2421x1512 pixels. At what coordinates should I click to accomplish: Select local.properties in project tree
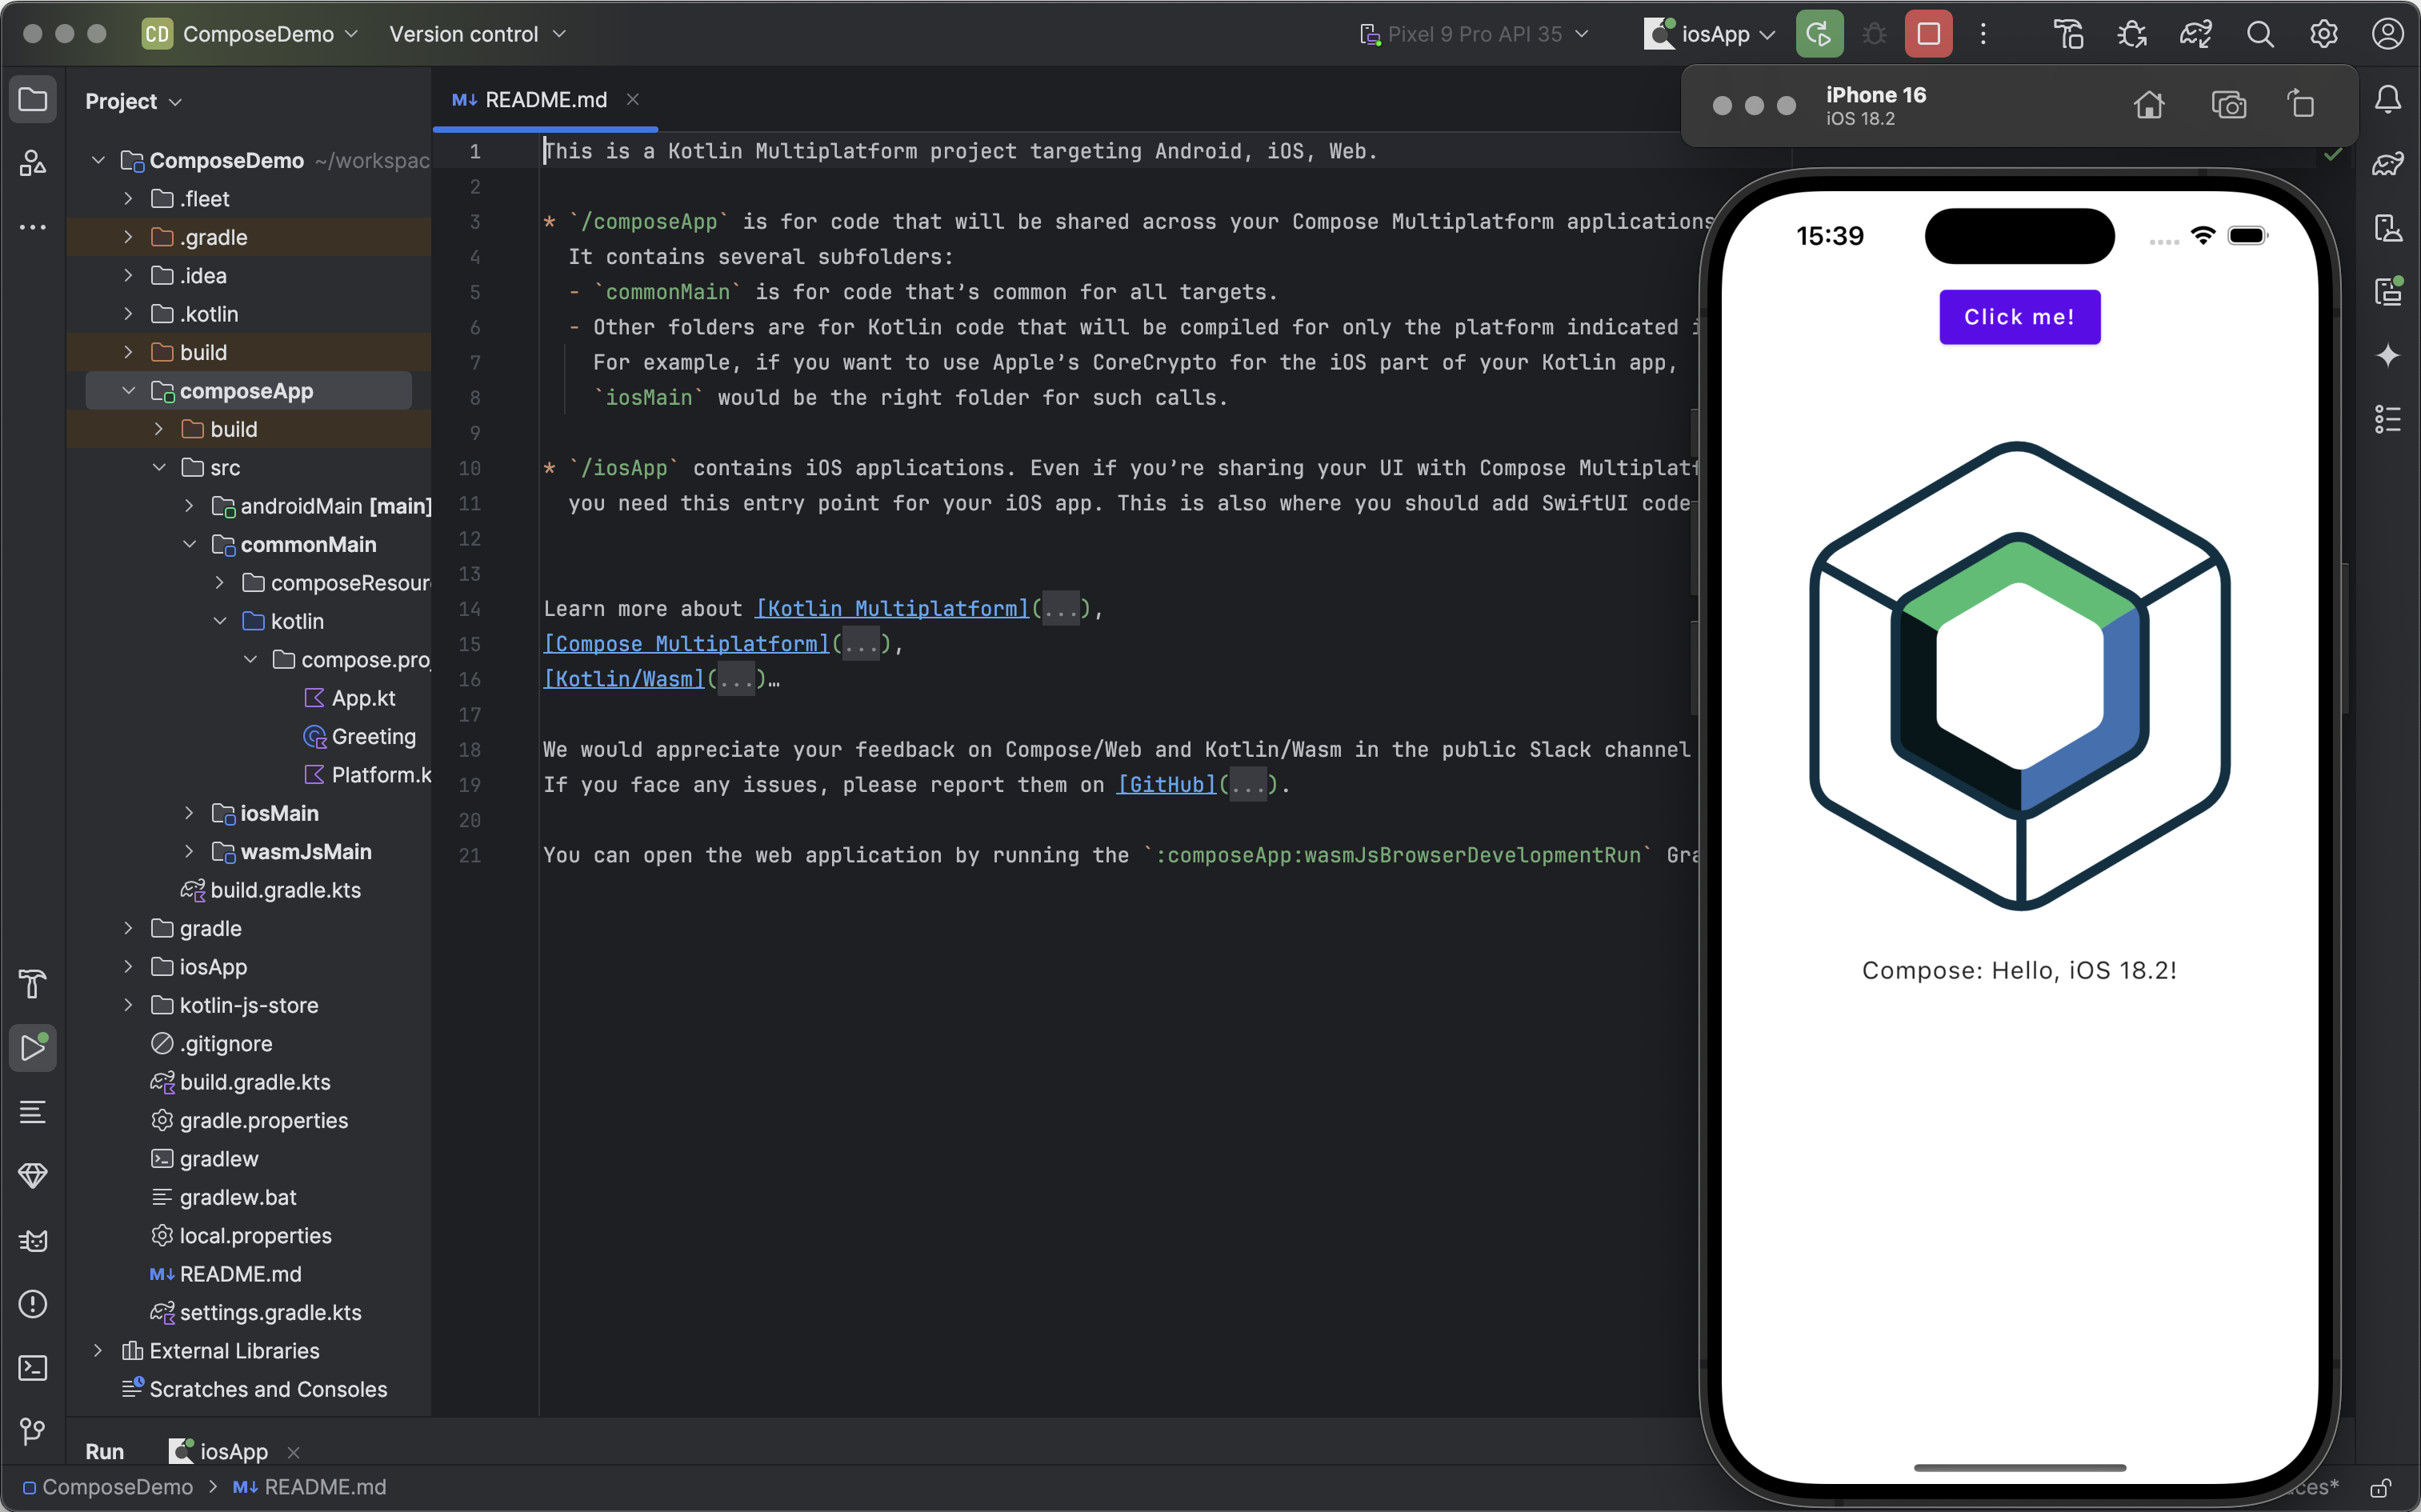(x=241, y=1236)
